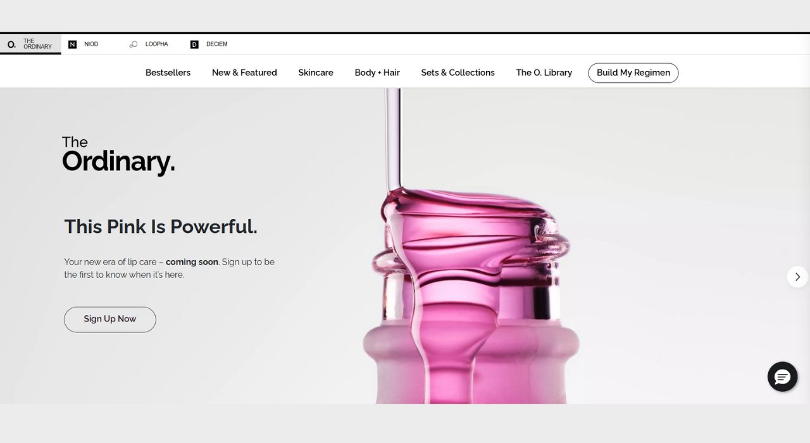The image size is (810, 443).
Task: Click the Build My Regimen button
Action: [633, 73]
